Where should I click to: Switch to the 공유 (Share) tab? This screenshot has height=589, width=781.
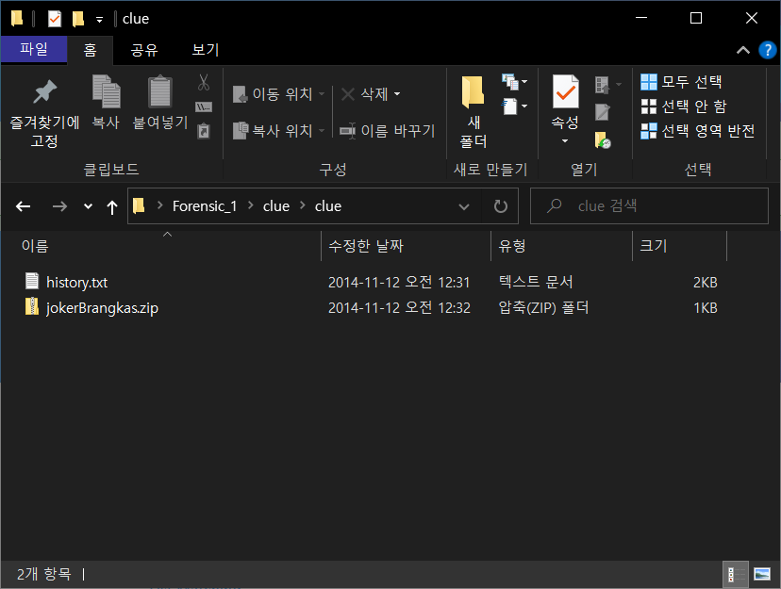[144, 50]
